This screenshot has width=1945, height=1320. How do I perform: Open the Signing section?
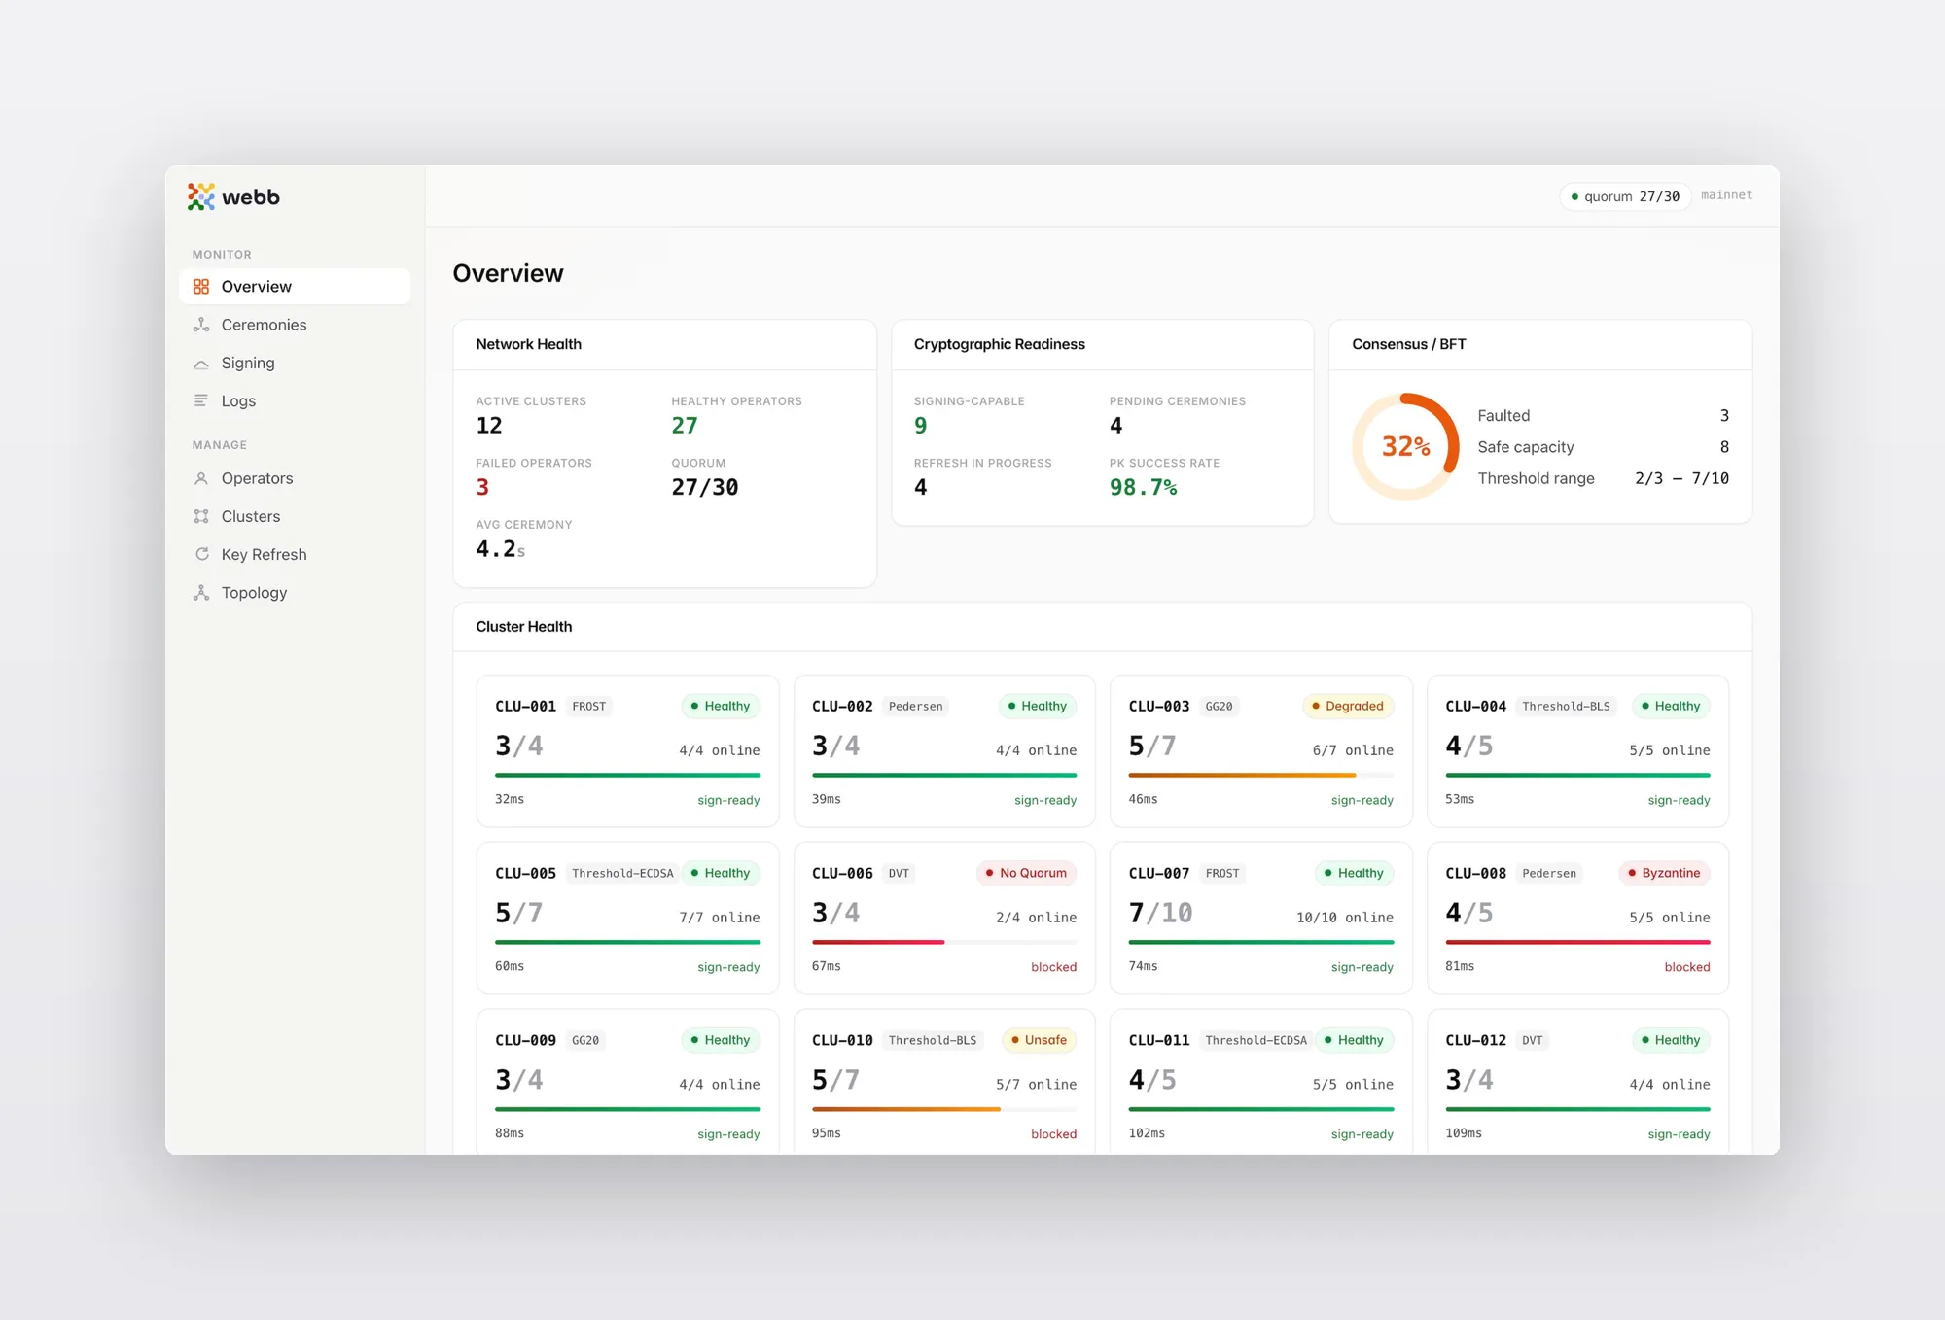(x=295, y=363)
